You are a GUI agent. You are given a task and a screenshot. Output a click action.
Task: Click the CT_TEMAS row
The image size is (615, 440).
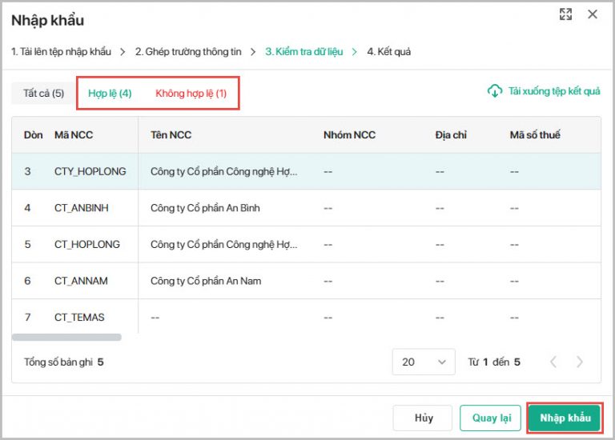click(79, 318)
